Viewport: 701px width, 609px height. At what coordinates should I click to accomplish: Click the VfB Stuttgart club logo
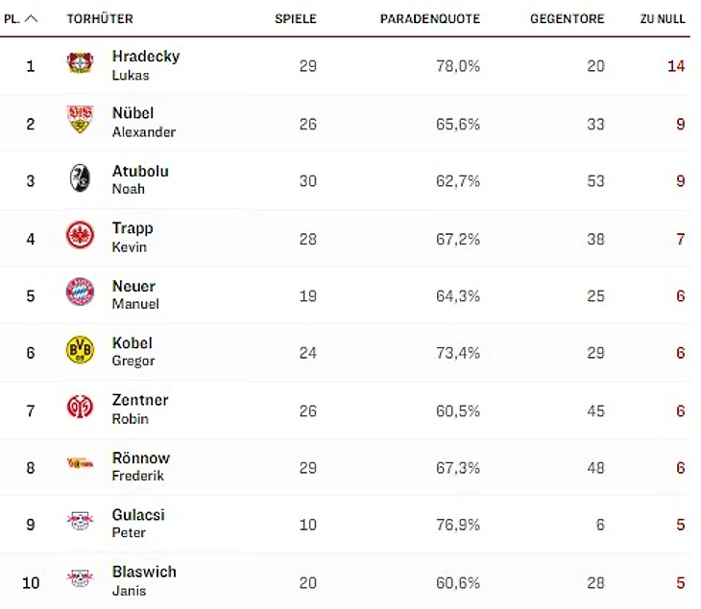click(80, 121)
